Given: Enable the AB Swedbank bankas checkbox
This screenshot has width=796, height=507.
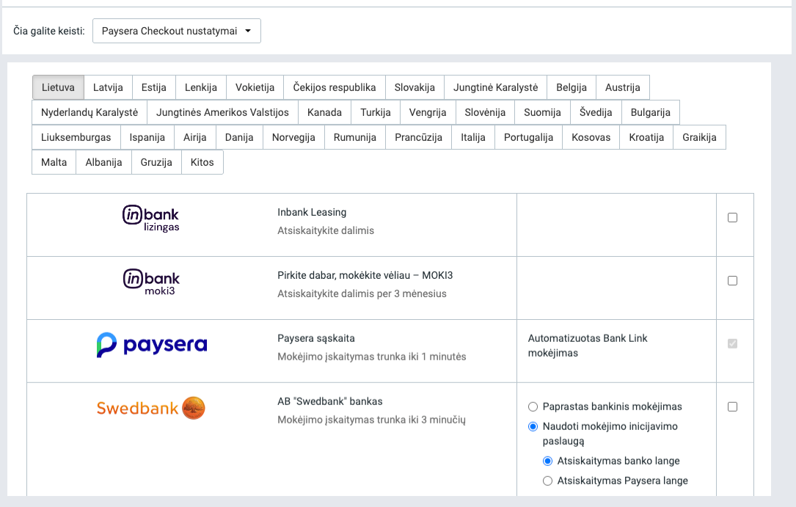Looking at the screenshot, I should 732,406.
